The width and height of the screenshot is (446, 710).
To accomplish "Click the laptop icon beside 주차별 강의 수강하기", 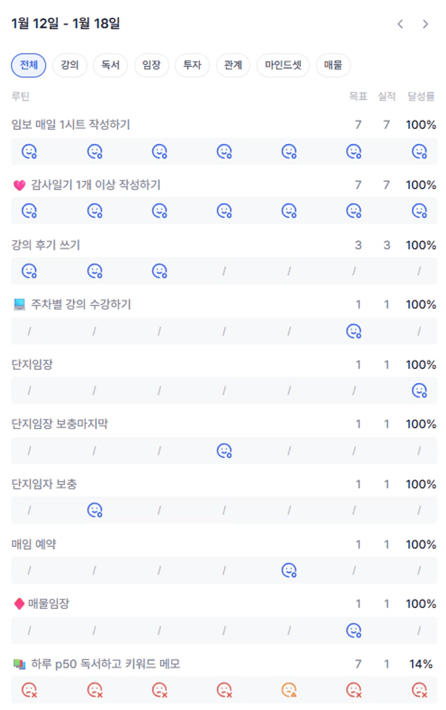I will pos(19,305).
